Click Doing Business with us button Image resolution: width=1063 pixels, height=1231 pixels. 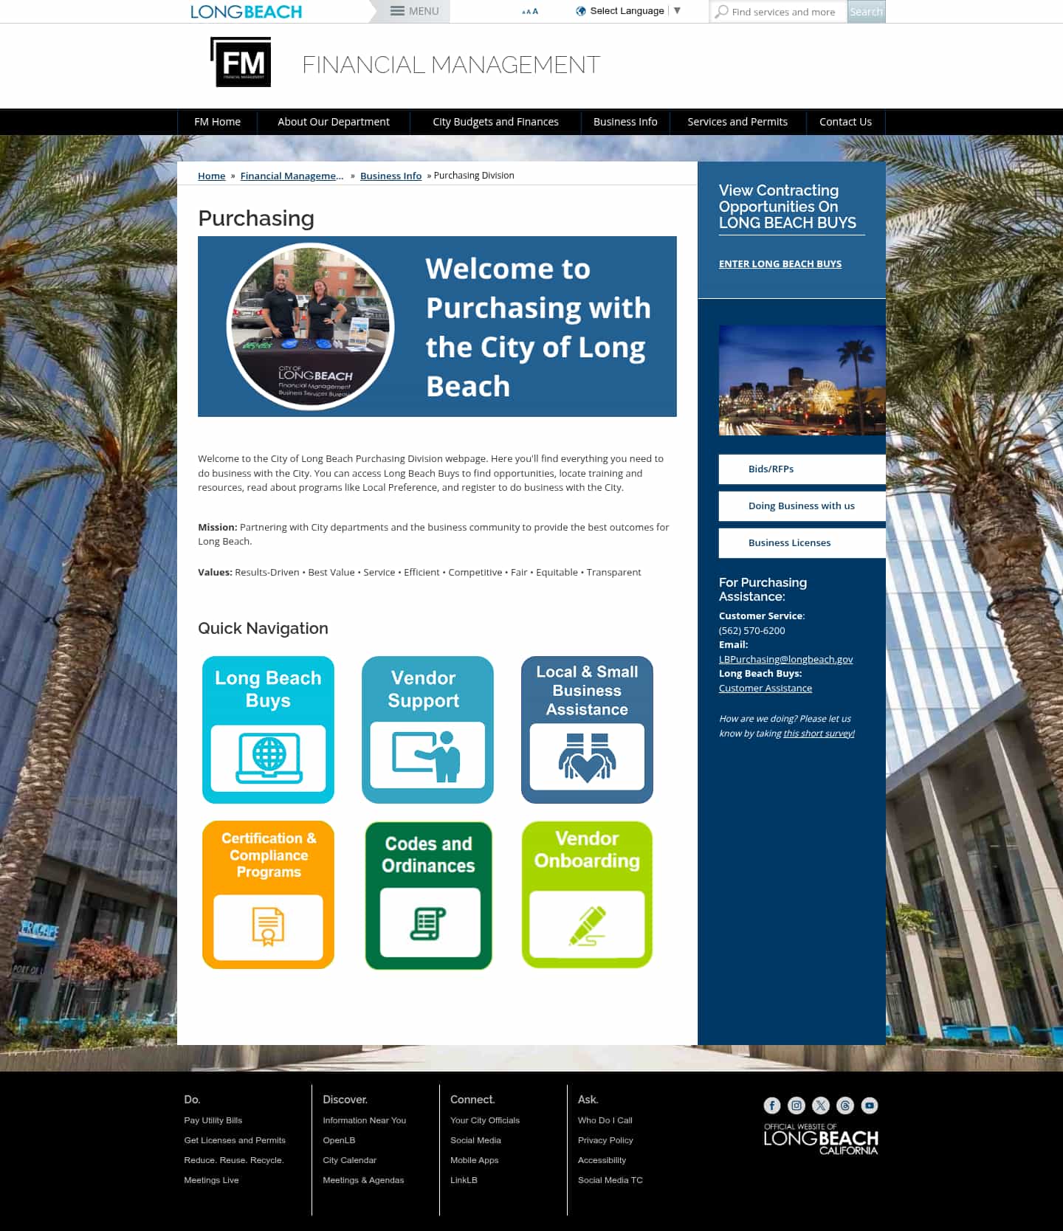click(802, 506)
